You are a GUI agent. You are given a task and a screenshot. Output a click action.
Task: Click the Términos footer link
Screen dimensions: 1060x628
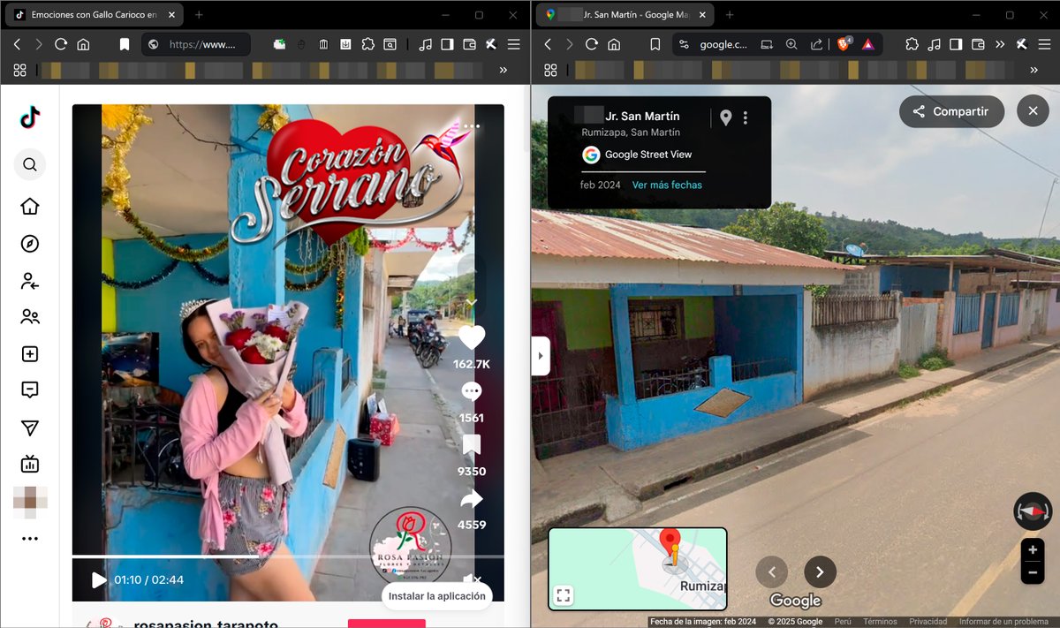tap(880, 622)
